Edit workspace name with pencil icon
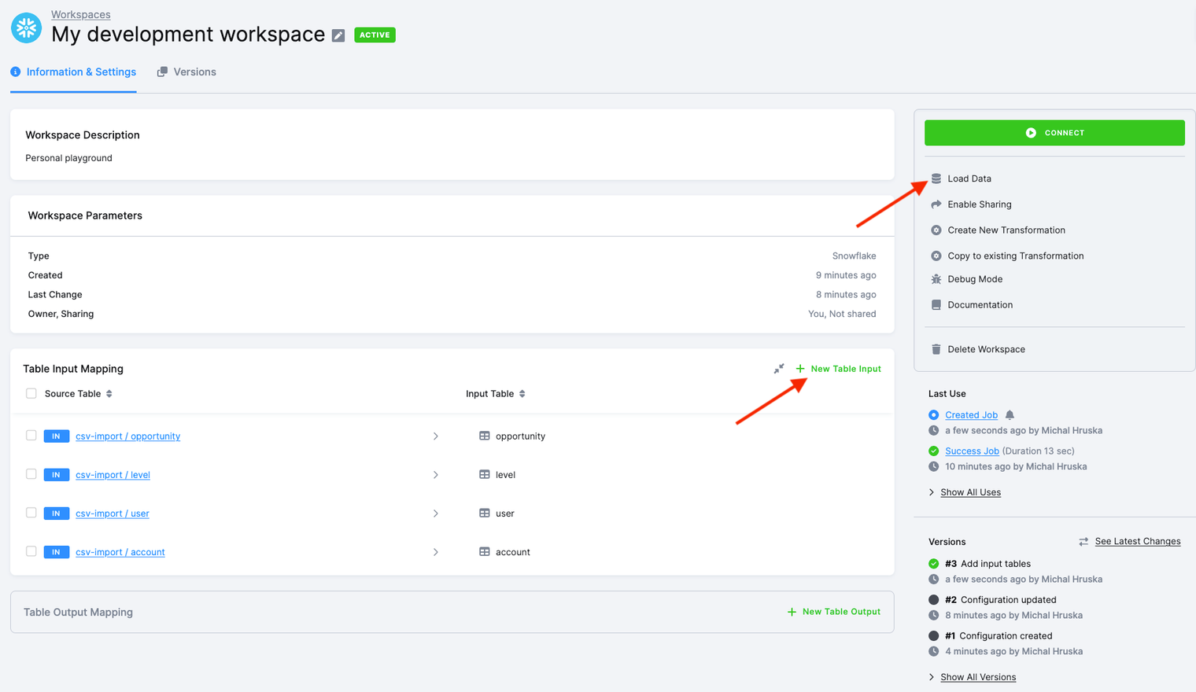Viewport: 1196px width, 692px height. pyautogui.click(x=338, y=35)
